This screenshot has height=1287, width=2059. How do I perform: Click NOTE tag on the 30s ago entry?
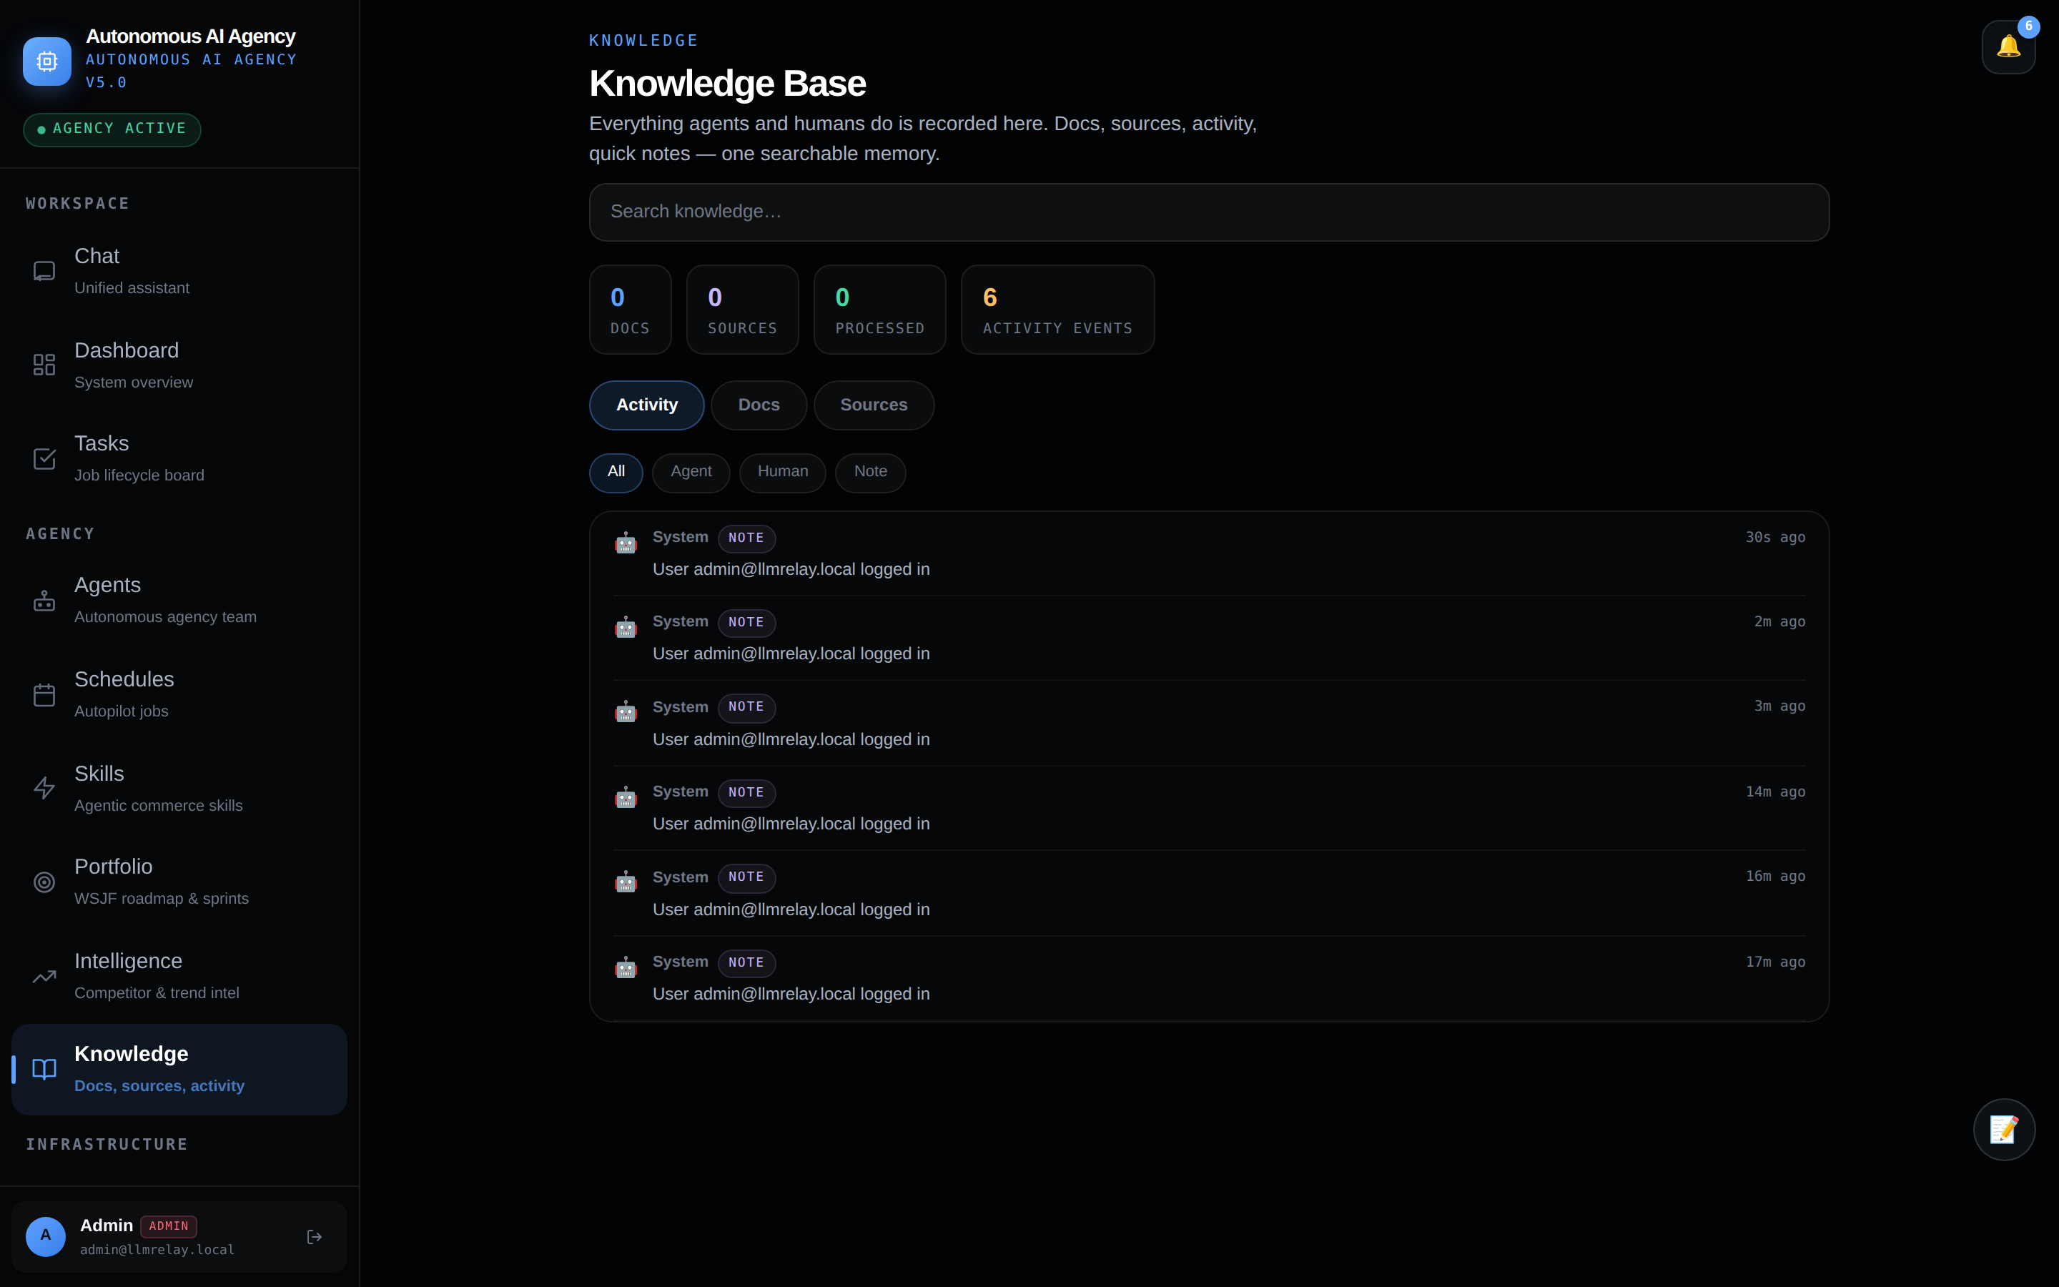click(746, 538)
